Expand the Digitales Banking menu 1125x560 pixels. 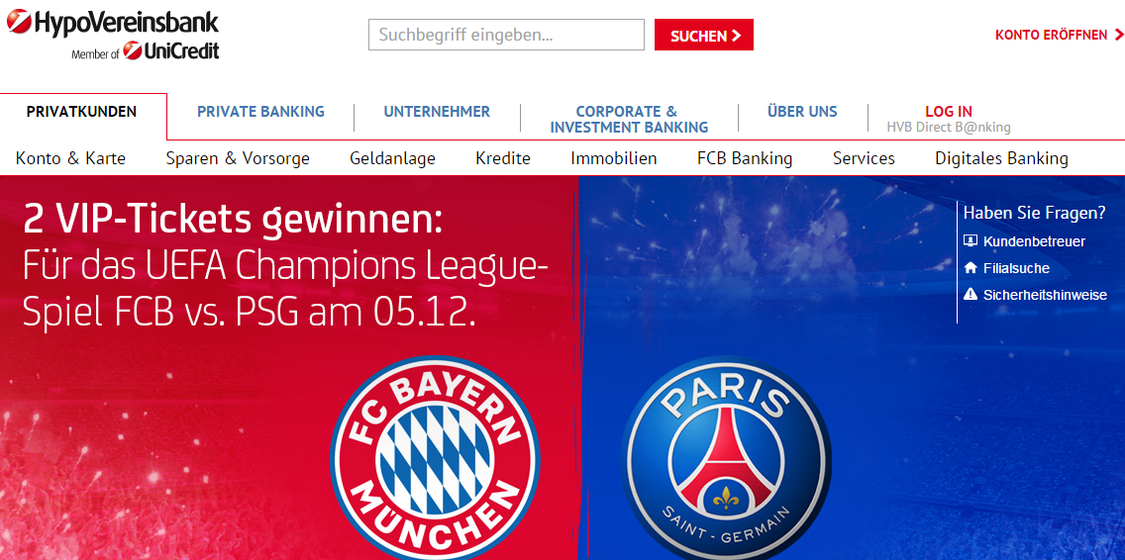click(1001, 158)
